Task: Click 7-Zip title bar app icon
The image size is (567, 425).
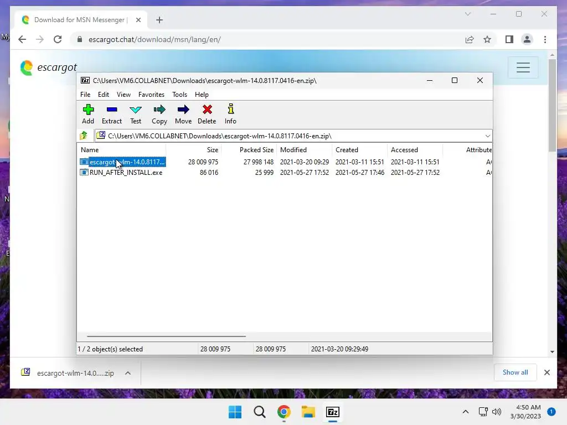Action: click(85, 80)
